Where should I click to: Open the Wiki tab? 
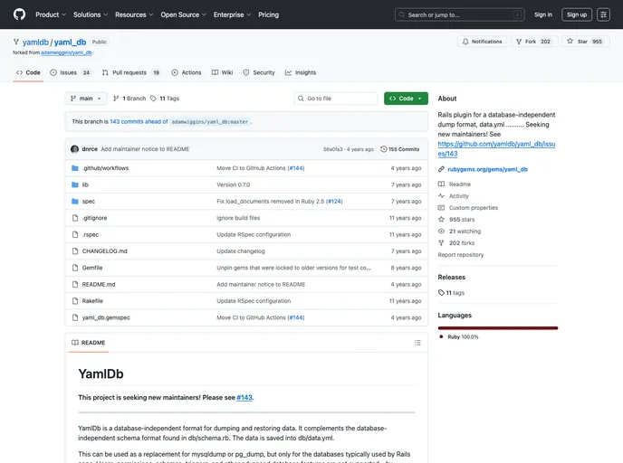(222, 72)
